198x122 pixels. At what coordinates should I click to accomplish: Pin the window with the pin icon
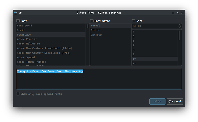20,13
